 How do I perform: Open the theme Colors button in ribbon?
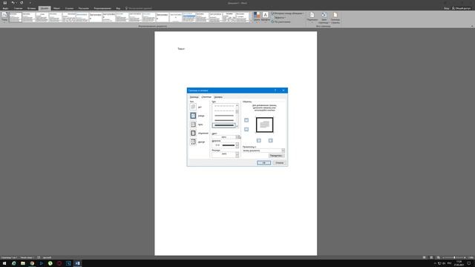click(x=257, y=17)
